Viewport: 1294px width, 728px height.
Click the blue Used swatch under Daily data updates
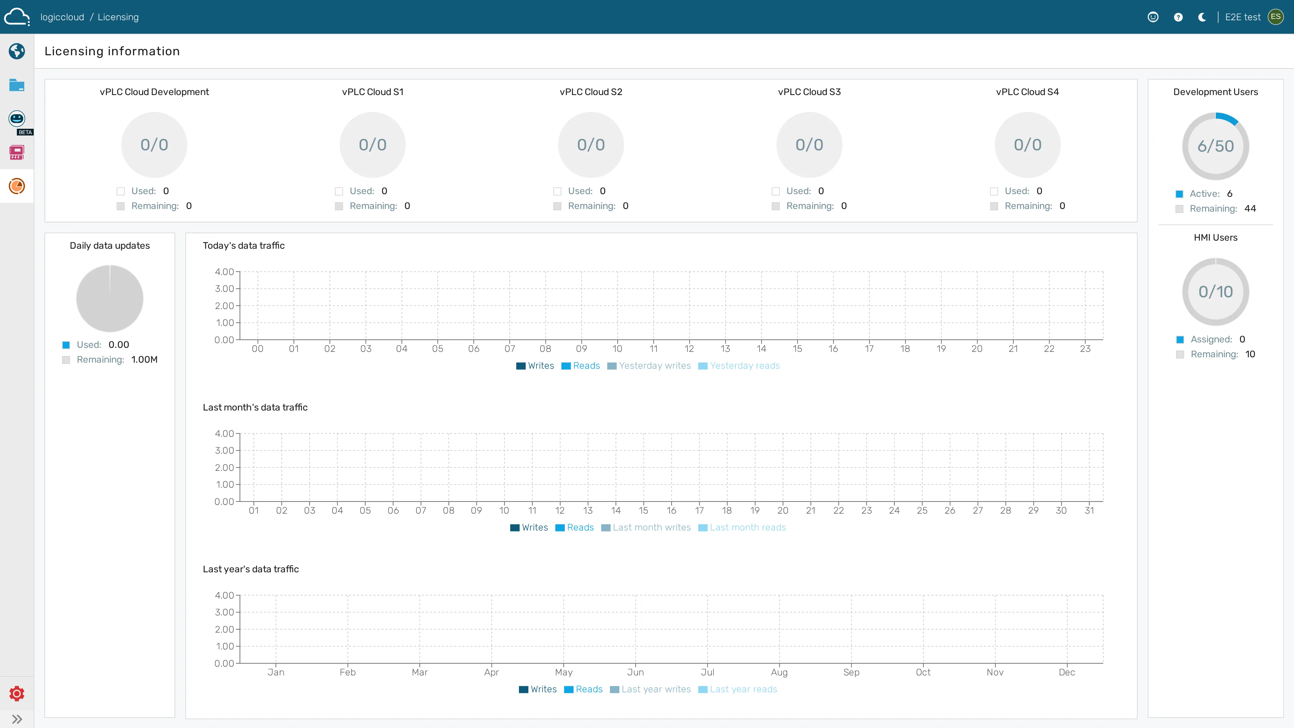point(66,345)
